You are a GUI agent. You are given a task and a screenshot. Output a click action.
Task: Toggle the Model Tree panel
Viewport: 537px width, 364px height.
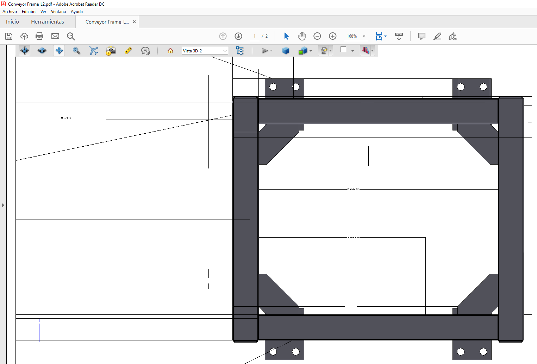tap(240, 50)
